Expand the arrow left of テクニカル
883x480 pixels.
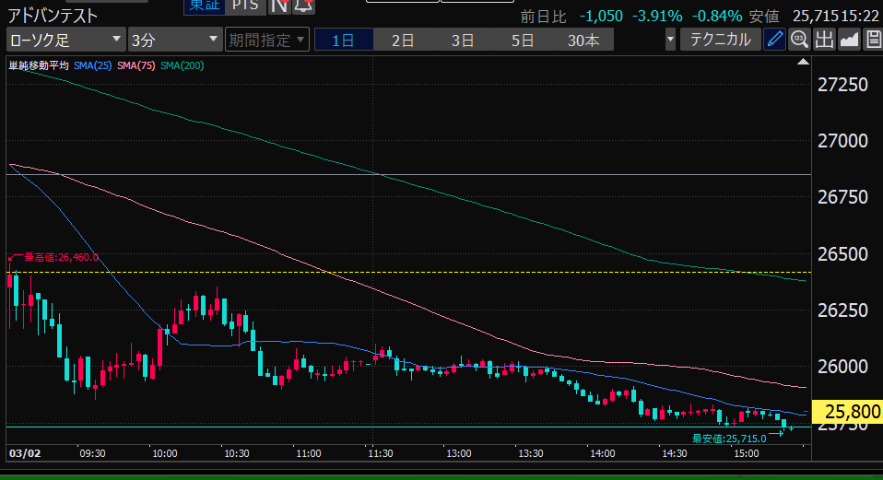670,41
